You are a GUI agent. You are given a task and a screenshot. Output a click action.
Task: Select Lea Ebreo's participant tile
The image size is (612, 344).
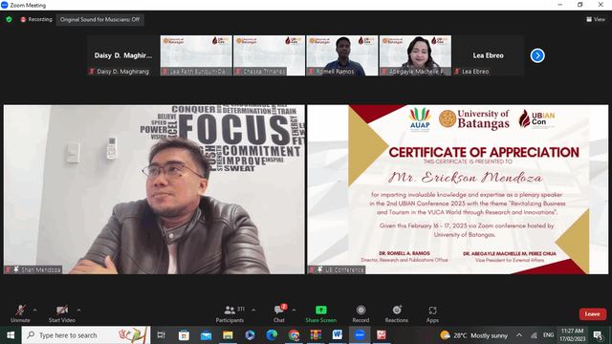489,55
